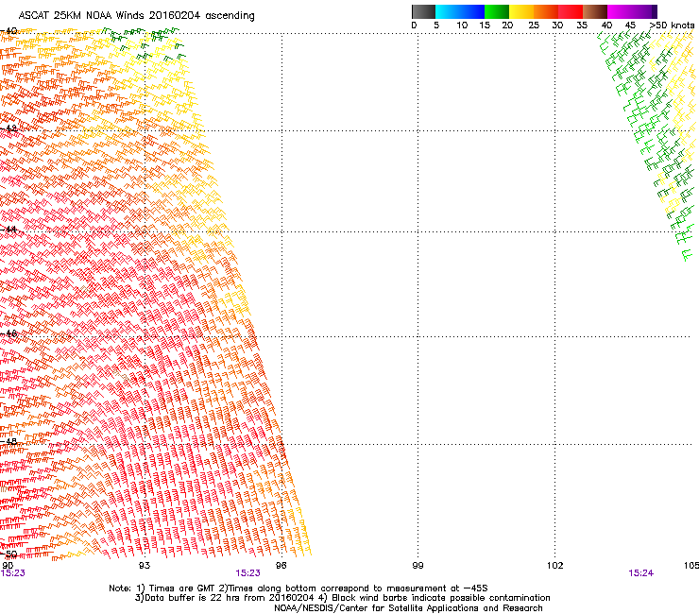699x614 pixels.
Task: Select the cyan 5-10 knots color bar segment
Action: 448,11
